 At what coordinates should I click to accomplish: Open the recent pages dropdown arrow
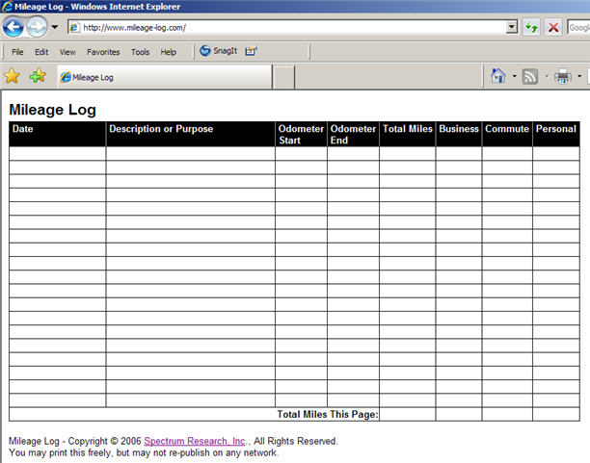point(55,27)
